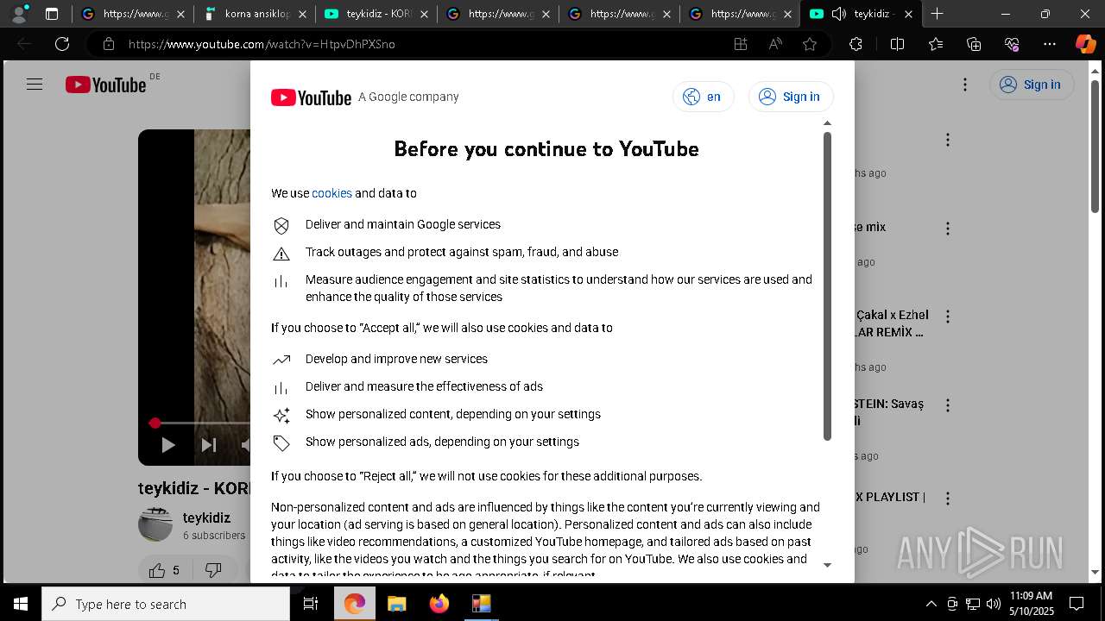The image size is (1105, 621).
Task: Open YouTube settings three-dot menu in header
Action: [x=965, y=85]
